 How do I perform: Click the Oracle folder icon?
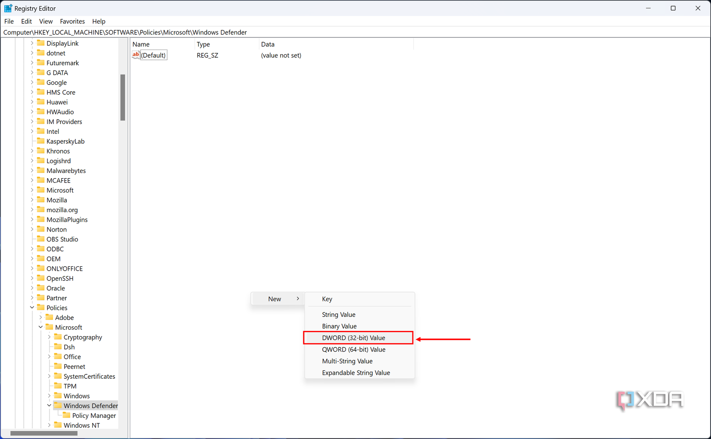pyautogui.click(x=41, y=288)
